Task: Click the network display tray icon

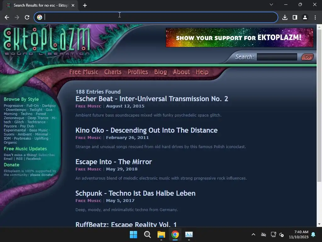Action: [x=273, y=234]
